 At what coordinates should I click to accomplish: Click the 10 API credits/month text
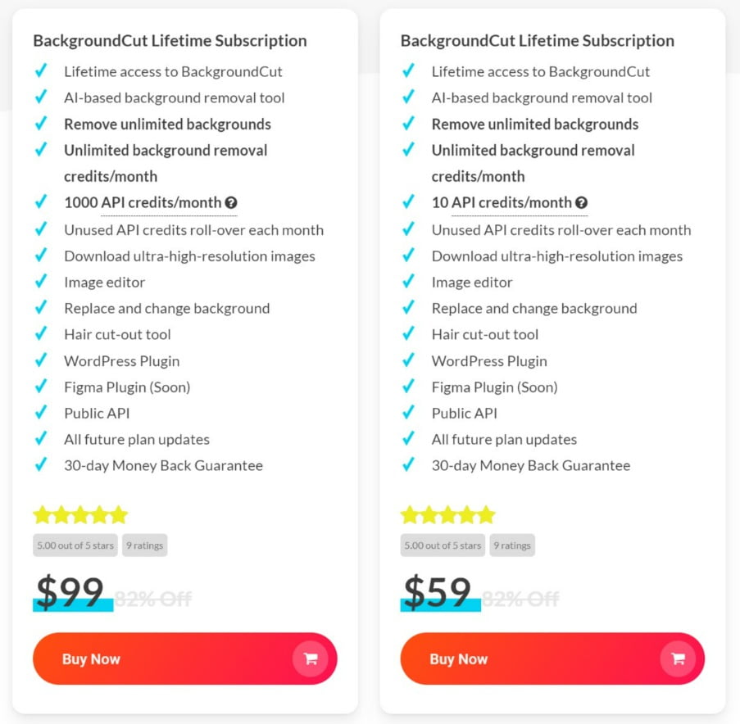[502, 203]
